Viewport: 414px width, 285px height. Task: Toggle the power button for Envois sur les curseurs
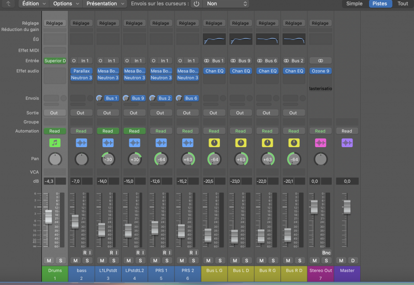click(196, 4)
